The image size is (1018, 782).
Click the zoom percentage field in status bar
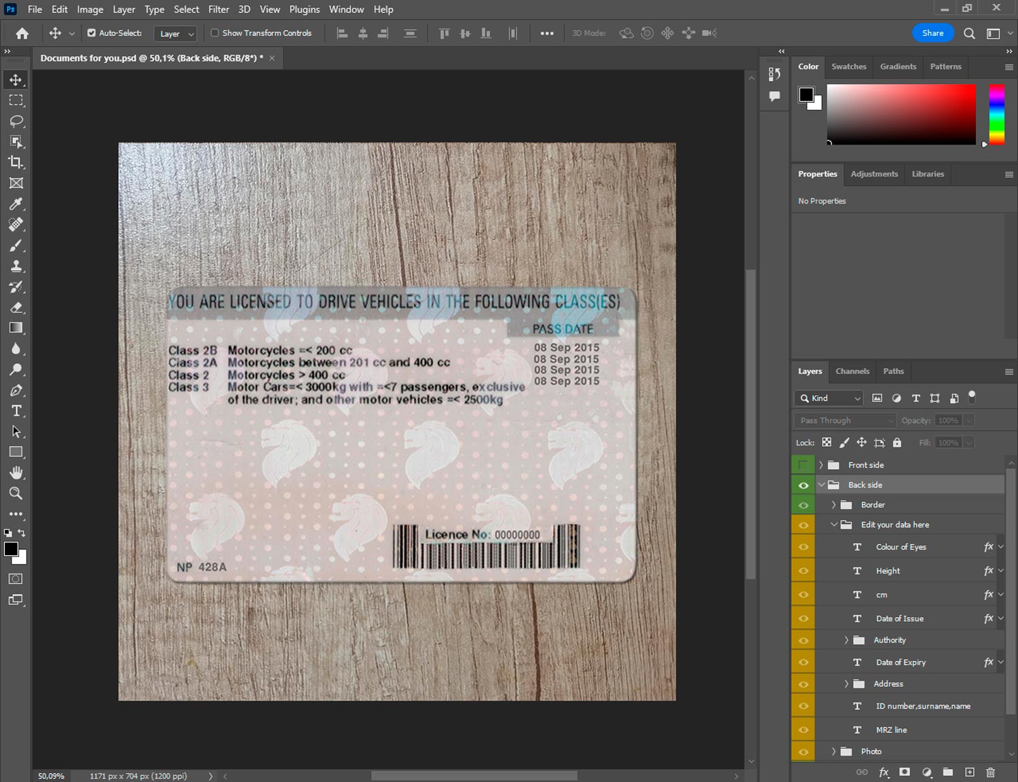[52, 776]
